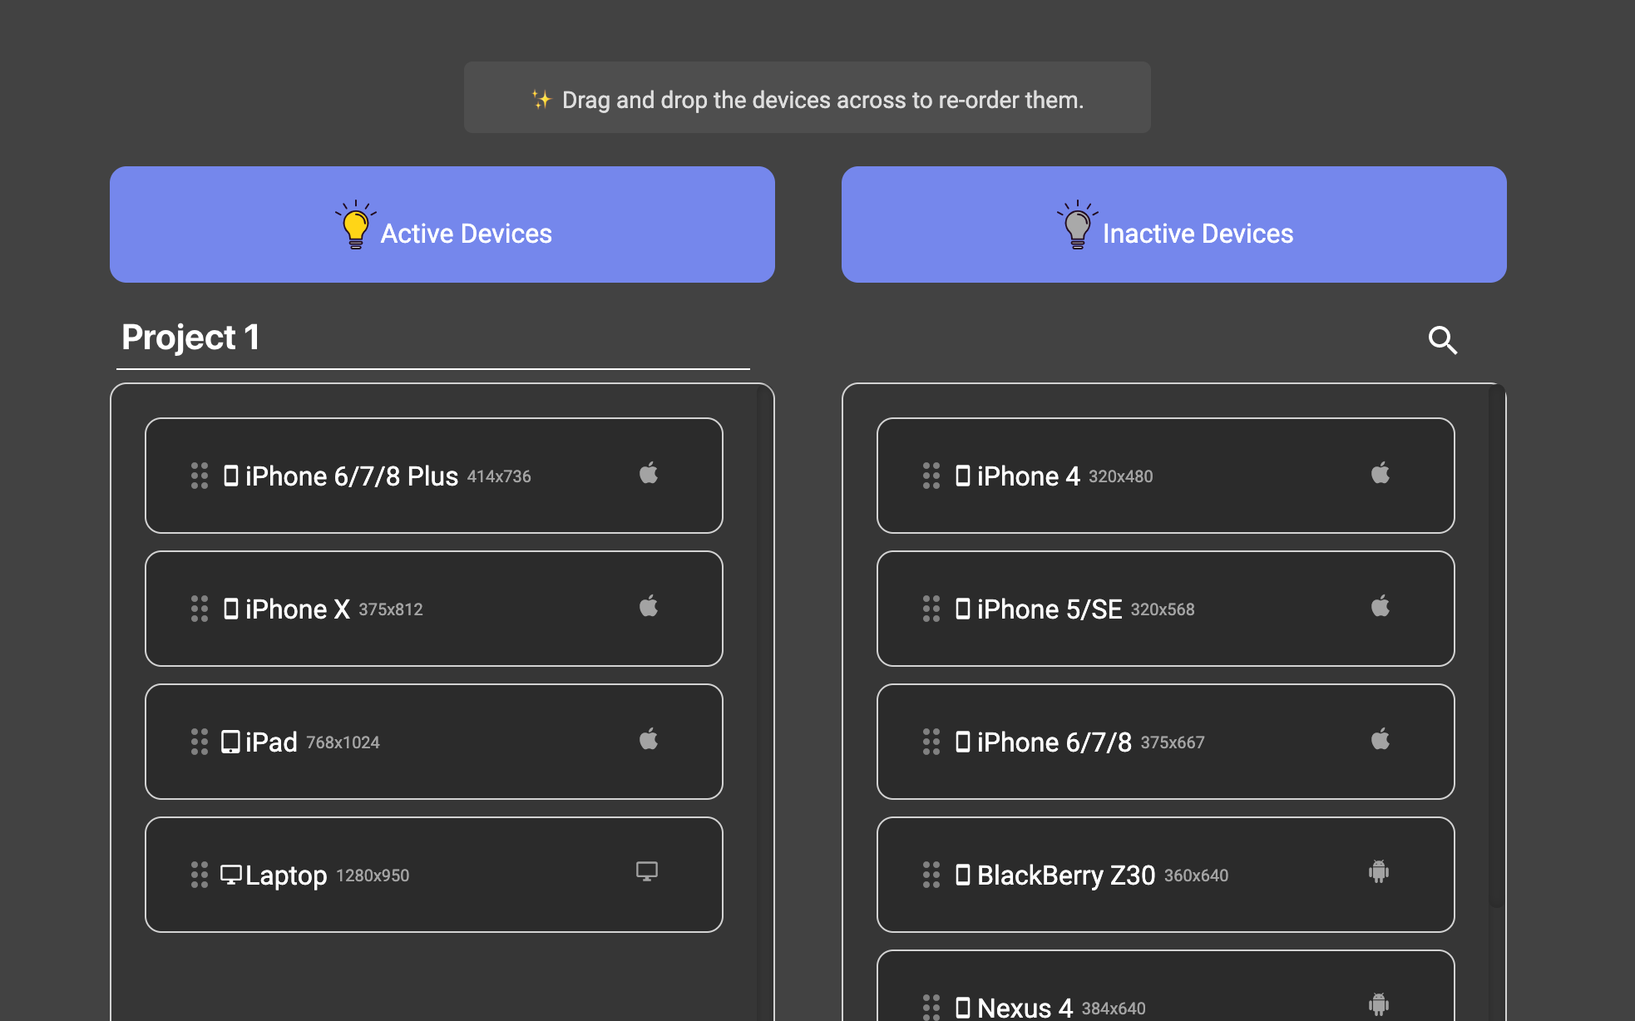Click monitor icon beside Laptop name
The image size is (1635, 1021).
tap(230, 875)
